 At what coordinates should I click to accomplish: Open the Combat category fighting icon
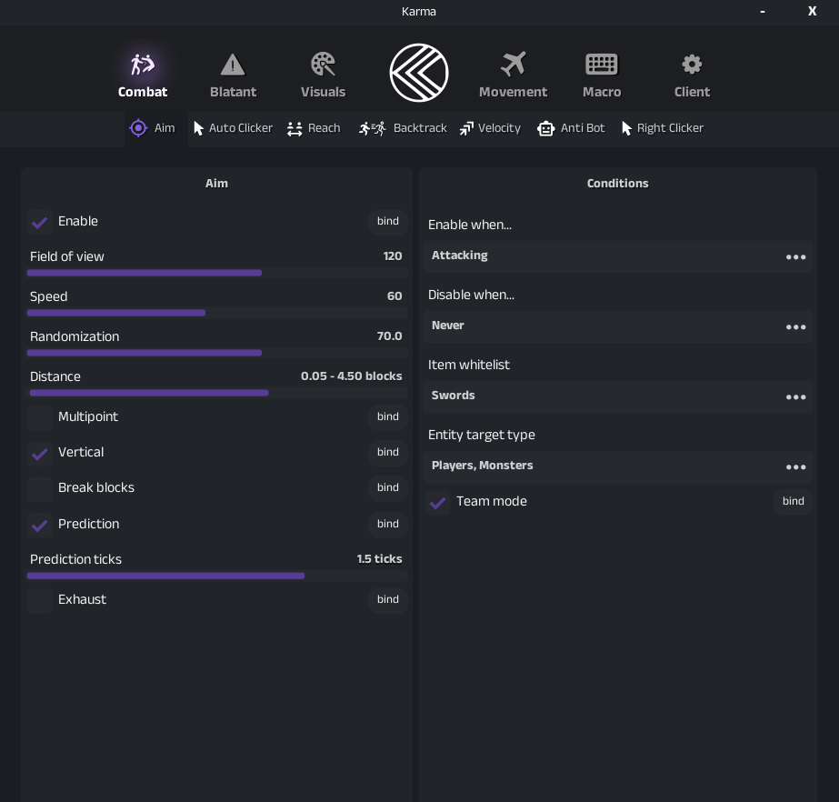click(x=143, y=65)
